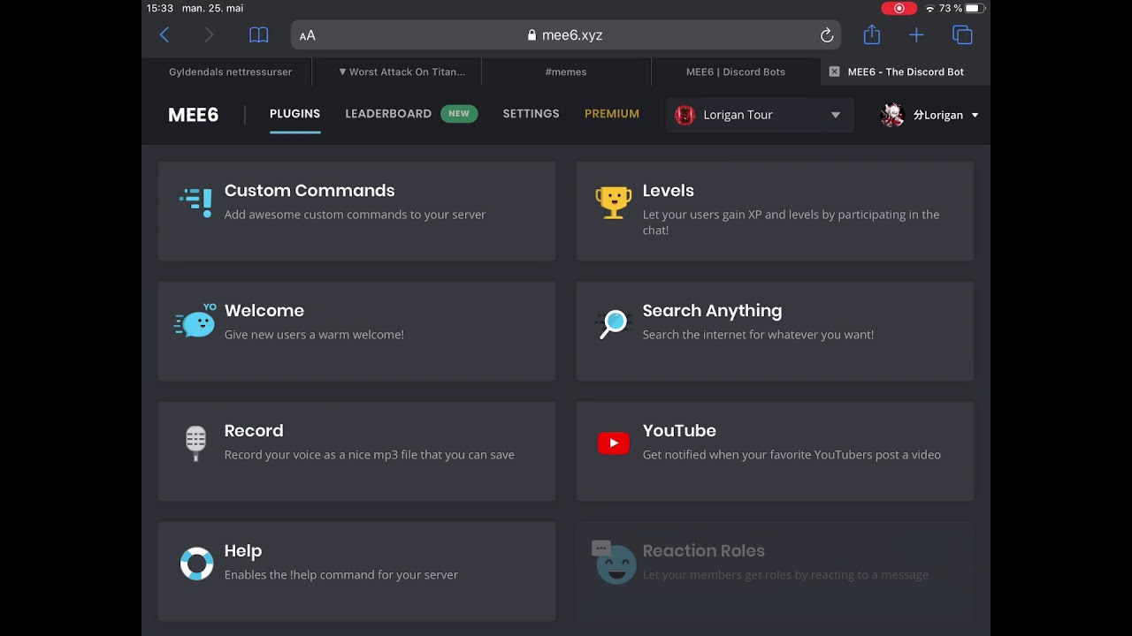Click the Welcome speech bubble icon
The width and height of the screenshot is (1132, 636).
click(x=195, y=322)
